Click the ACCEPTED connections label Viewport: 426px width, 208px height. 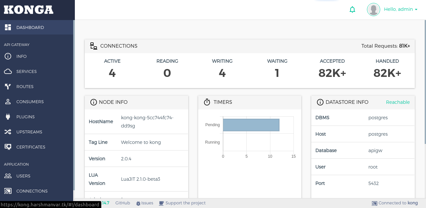tap(332, 61)
